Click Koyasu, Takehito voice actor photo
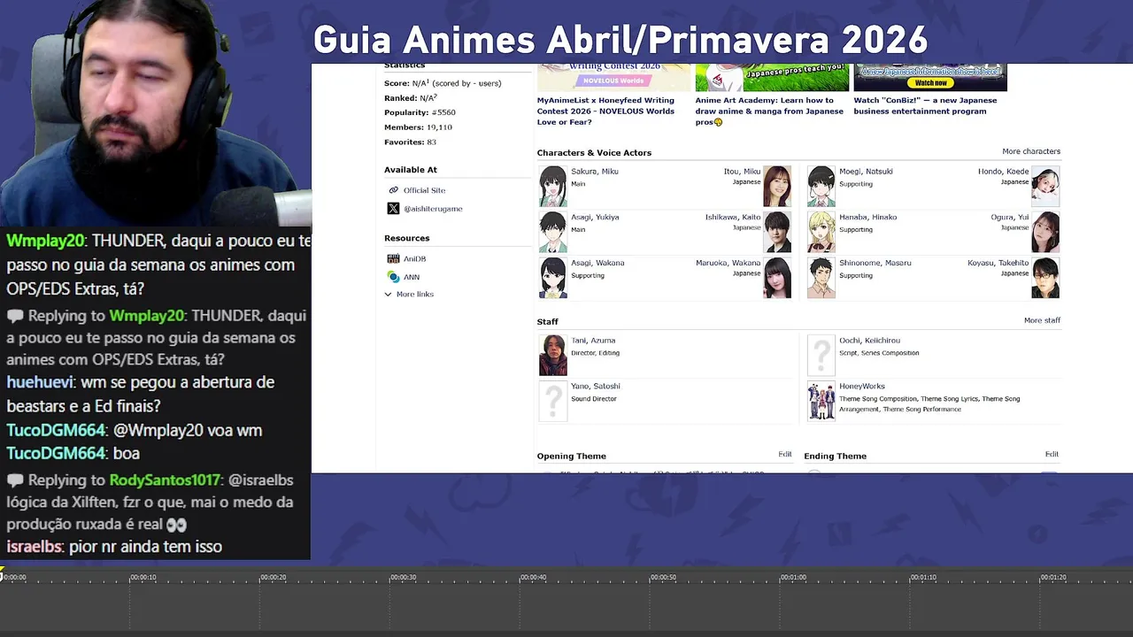Image resolution: width=1133 pixels, height=637 pixels. coord(1045,278)
